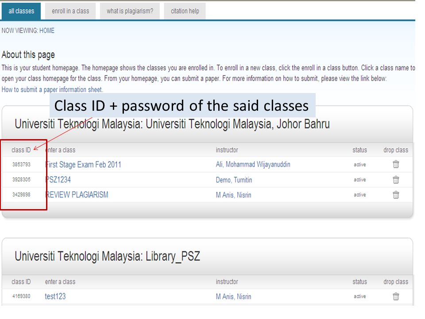
Task: Click instructor column header in Johor Bahru table
Action: pyautogui.click(x=227, y=150)
